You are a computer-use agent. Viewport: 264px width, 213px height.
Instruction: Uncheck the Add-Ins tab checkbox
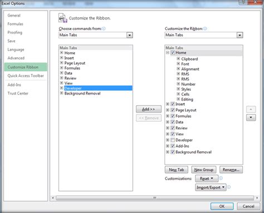pos(173,146)
